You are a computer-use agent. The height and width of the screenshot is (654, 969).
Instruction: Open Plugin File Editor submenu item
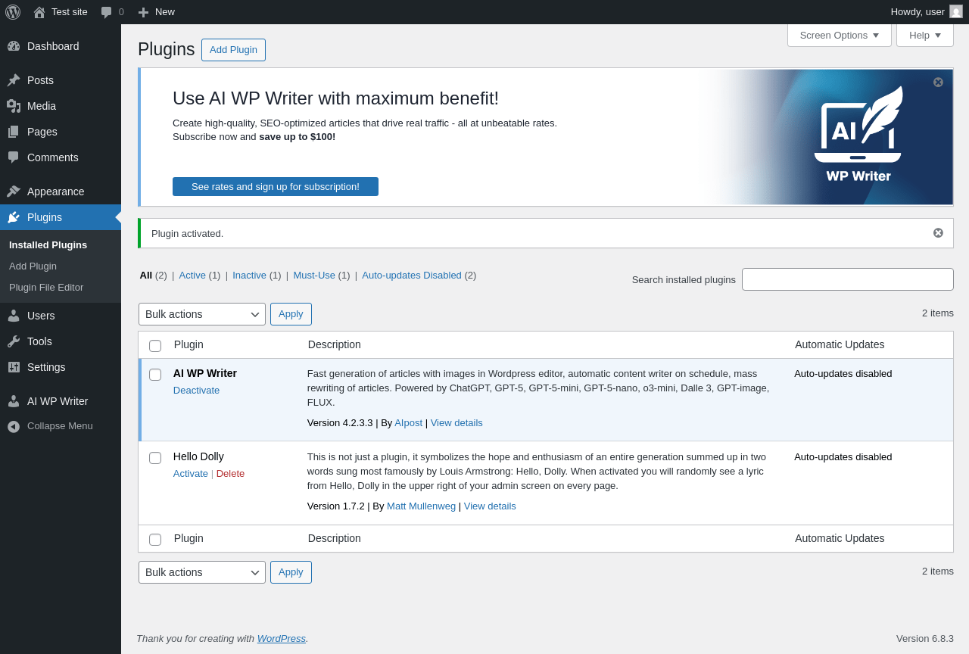(x=46, y=287)
